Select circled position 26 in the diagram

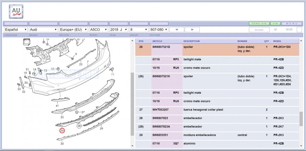click(62, 130)
